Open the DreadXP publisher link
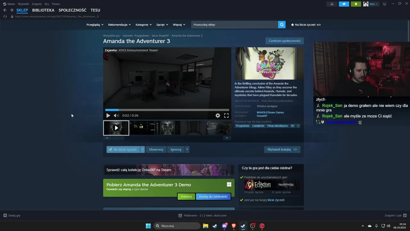 coord(262,116)
